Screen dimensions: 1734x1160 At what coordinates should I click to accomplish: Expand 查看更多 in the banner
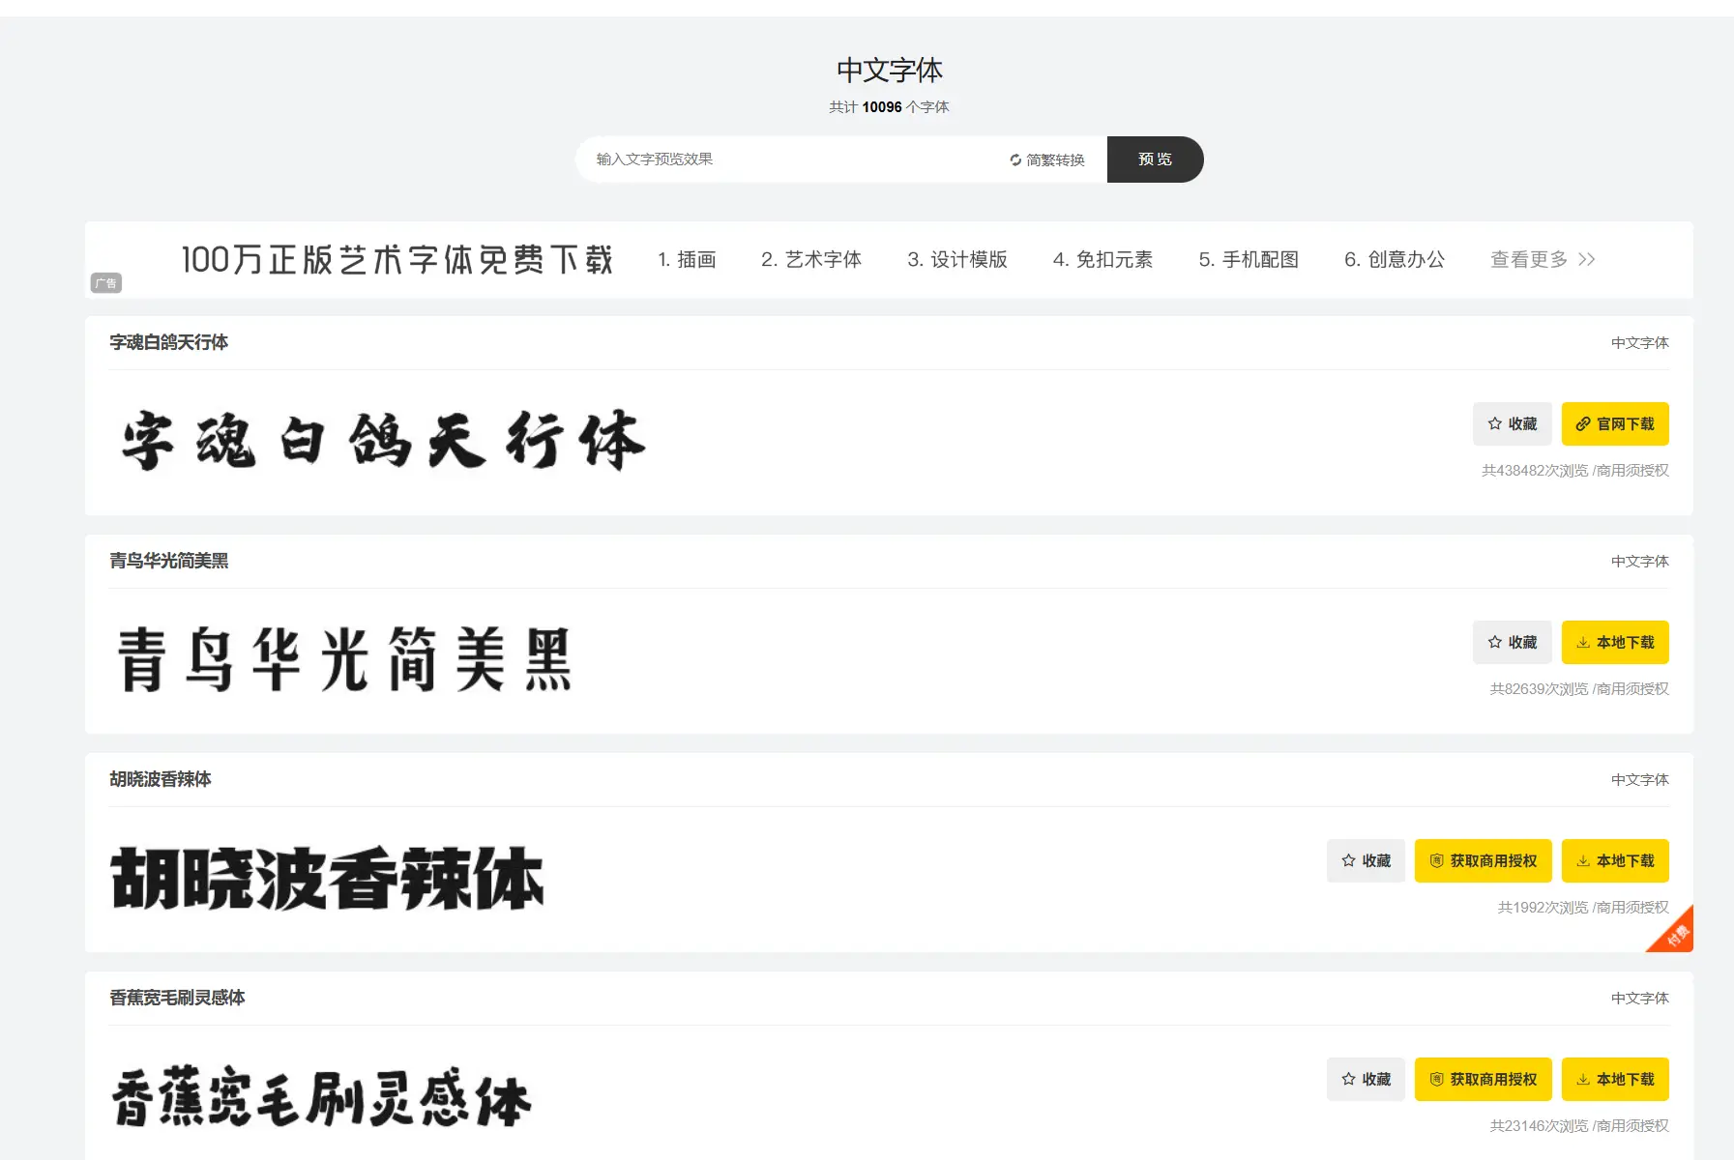[x=1542, y=260]
